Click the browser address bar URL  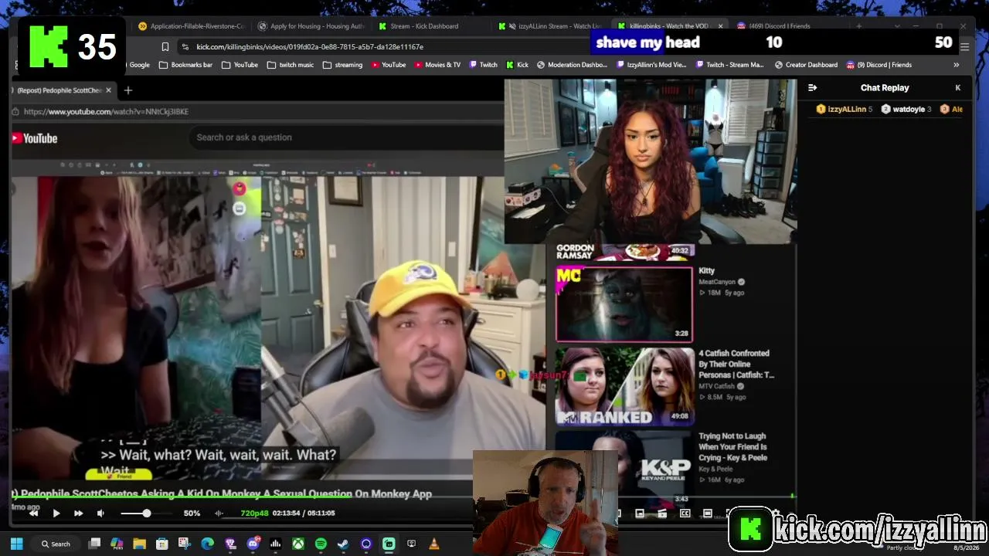tap(310, 47)
